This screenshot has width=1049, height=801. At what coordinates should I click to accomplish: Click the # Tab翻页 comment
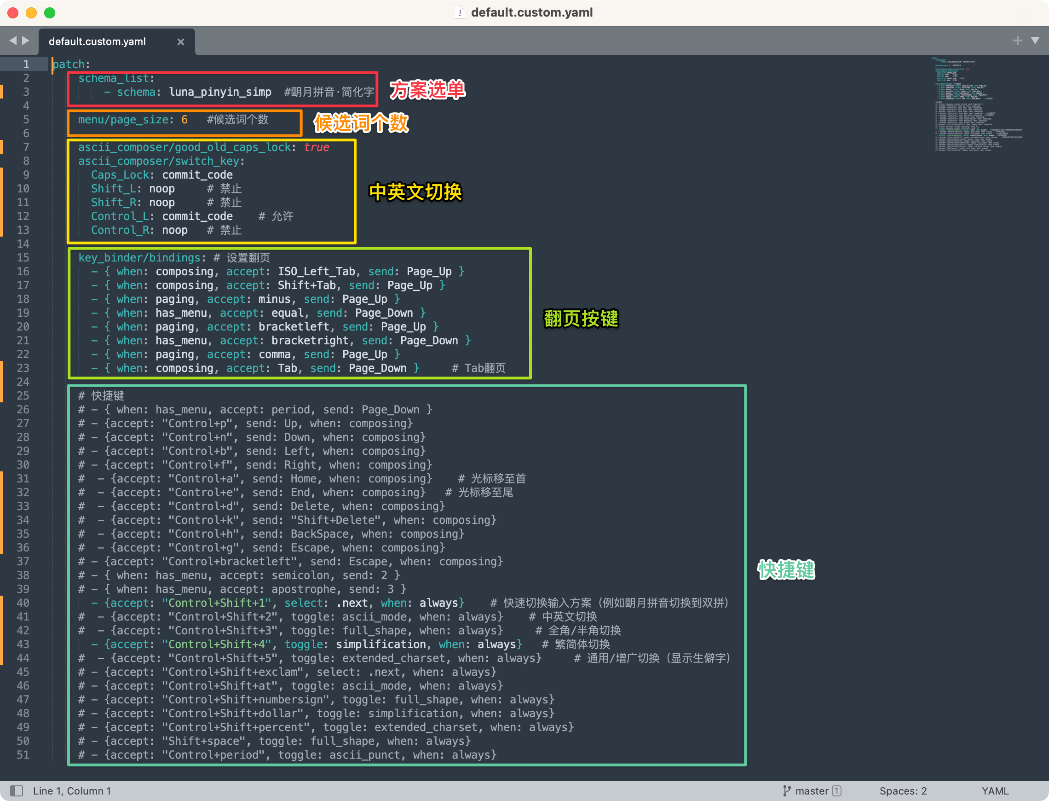[478, 369]
